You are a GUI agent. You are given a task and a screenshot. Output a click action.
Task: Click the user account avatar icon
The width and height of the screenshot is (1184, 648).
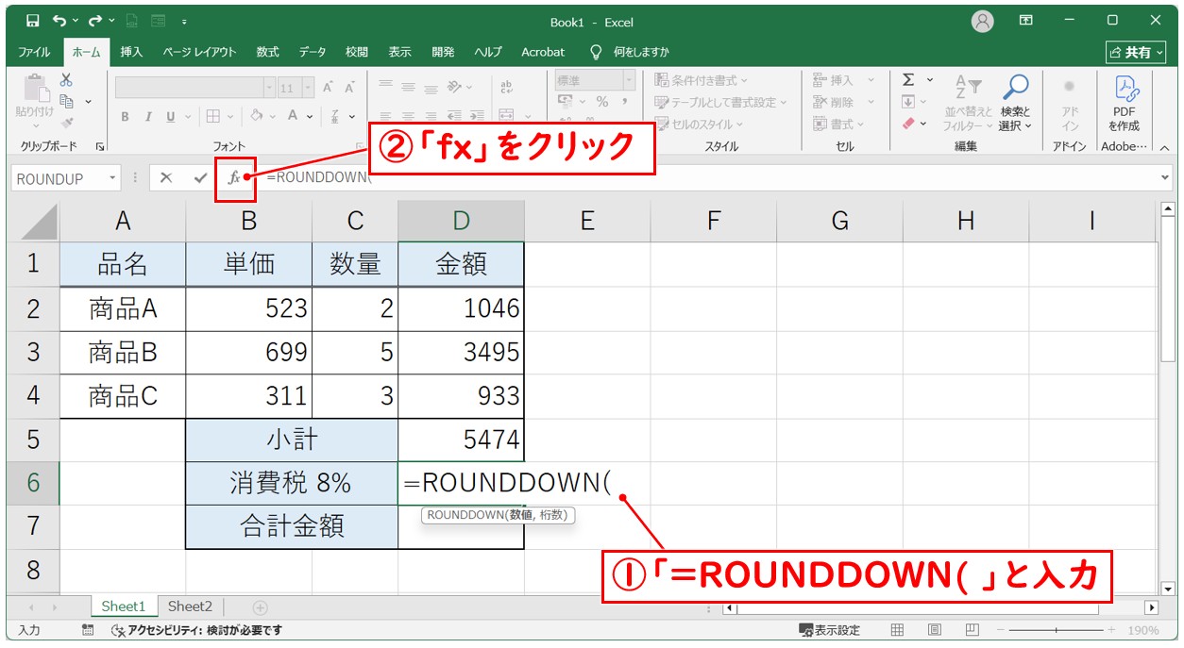coord(983,21)
